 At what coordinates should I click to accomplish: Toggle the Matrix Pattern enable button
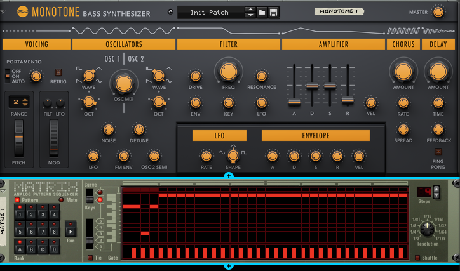pyautogui.click(x=17, y=200)
